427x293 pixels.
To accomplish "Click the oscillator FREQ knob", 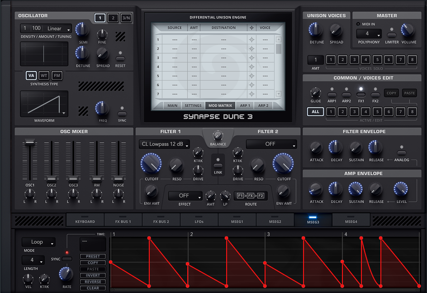I will [x=102, y=109].
